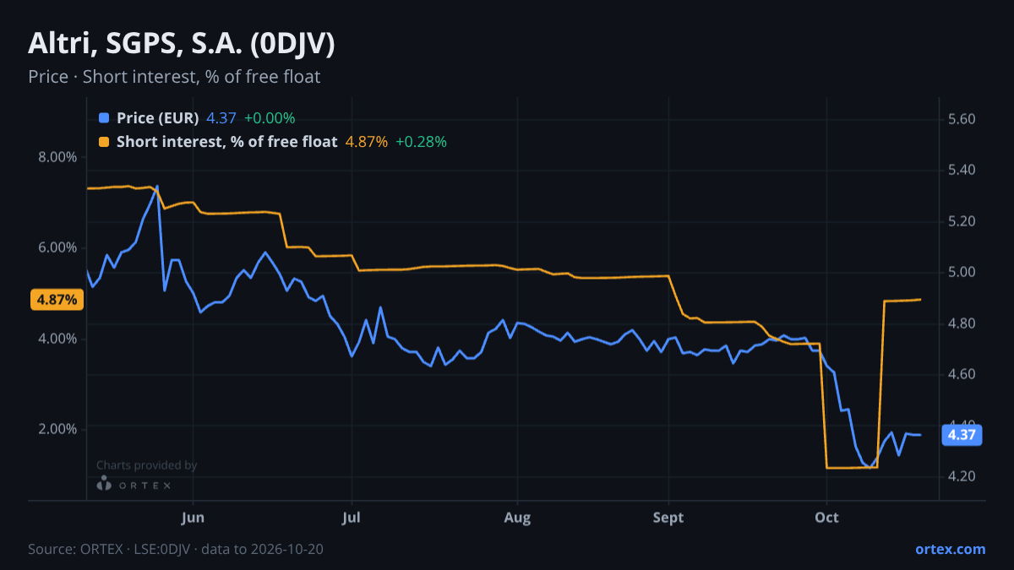Open the ortex.com link
Image resolution: width=1014 pixels, height=570 pixels.
[x=950, y=549]
